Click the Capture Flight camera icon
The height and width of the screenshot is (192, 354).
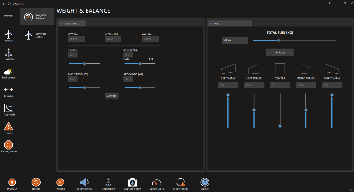[x=132, y=183]
